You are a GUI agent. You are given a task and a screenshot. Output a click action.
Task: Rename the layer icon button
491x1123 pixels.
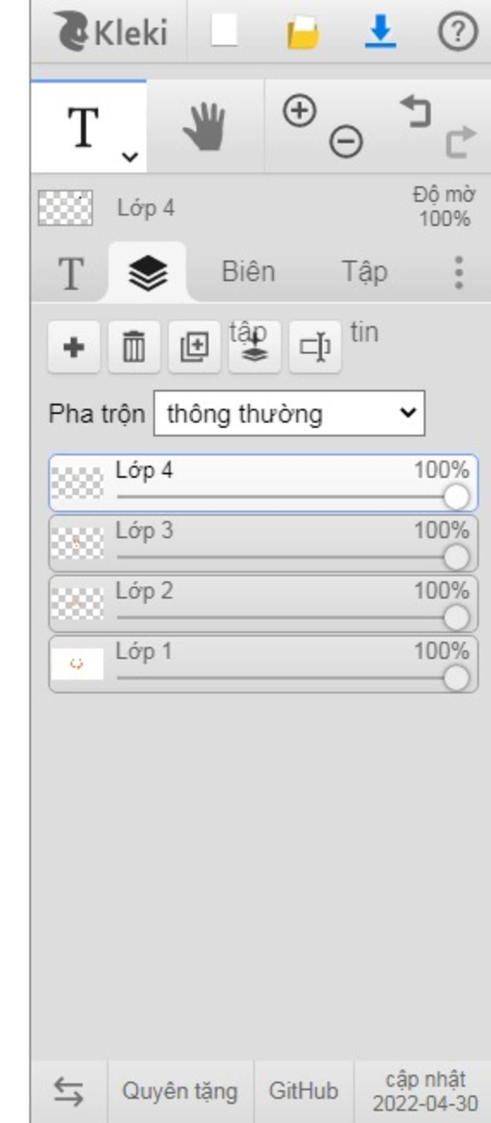(x=315, y=347)
